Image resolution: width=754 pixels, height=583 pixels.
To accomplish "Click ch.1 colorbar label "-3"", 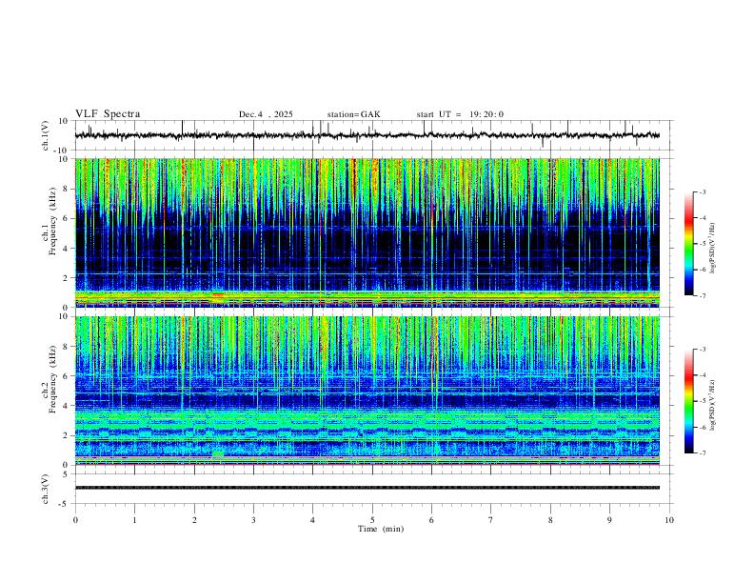I will tap(703, 192).
